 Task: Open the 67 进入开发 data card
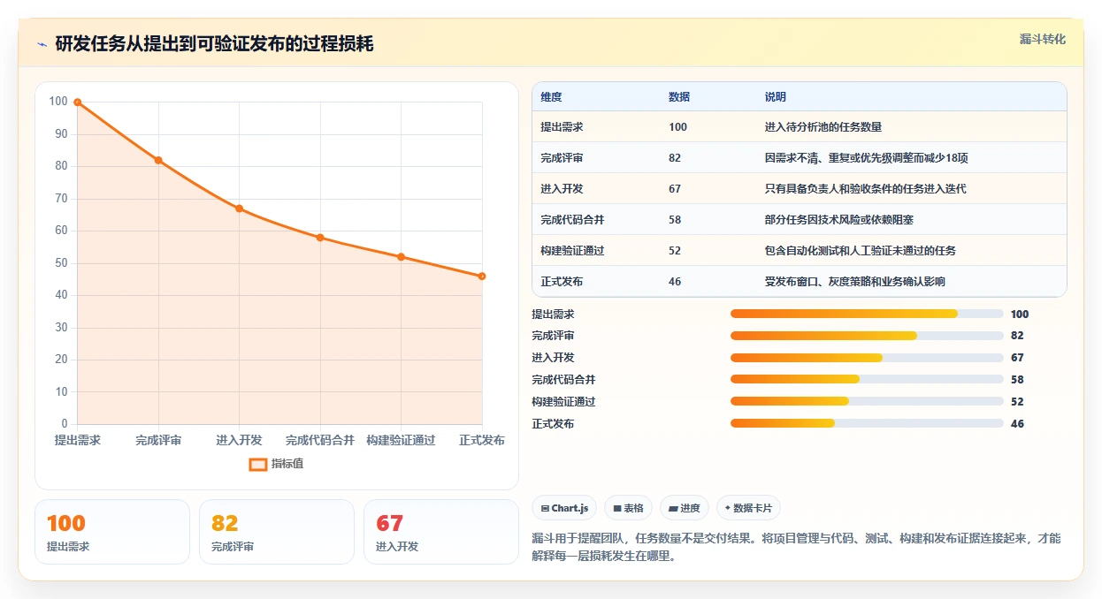click(441, 532)
